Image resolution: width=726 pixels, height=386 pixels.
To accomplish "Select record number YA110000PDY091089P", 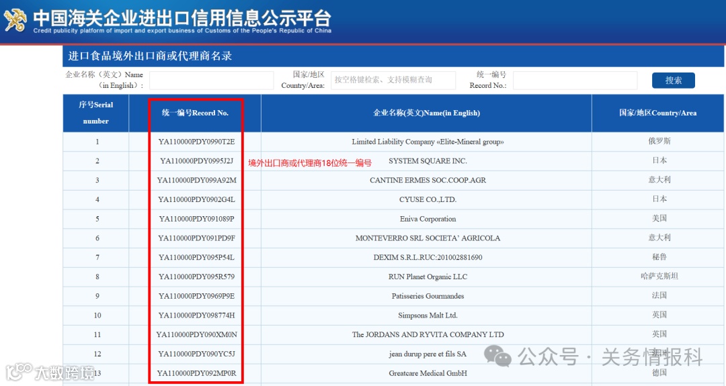I will 196,219.
